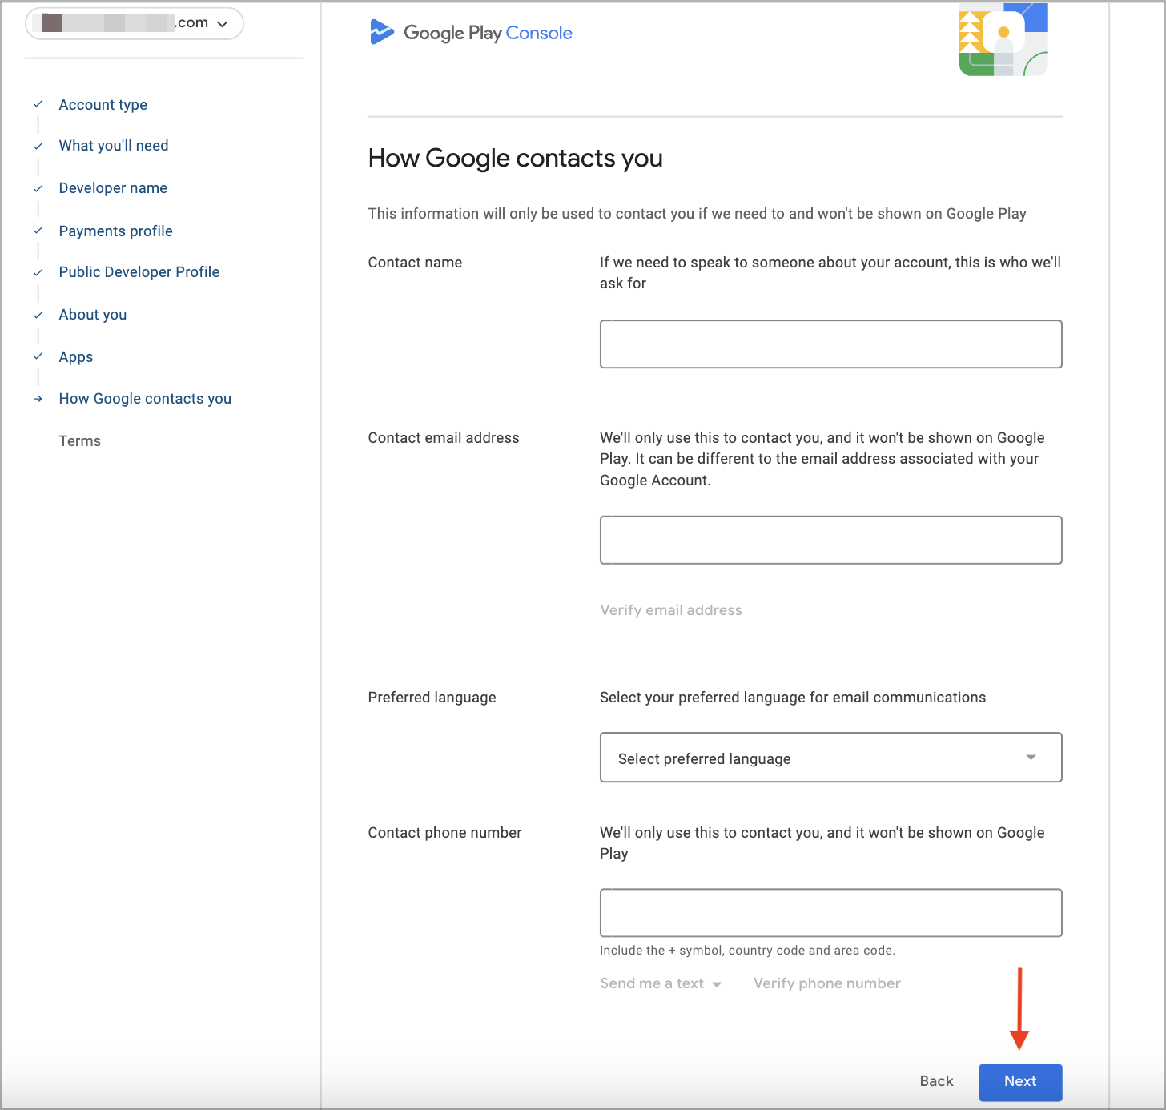Focus the Contact phone number input field
The image size is (1166, 1110).
point(831,913)
